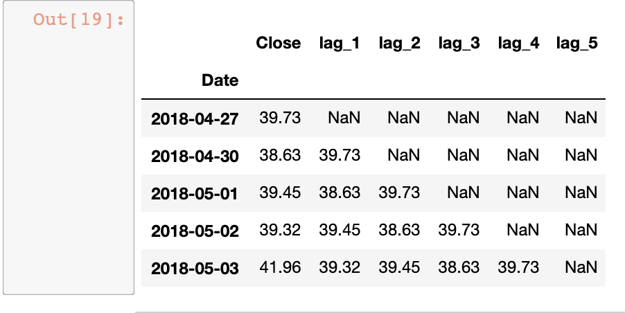Select the lag_4 value for 2018-05-03
The height and width of the screenshot is (313, 625).
pyautogui.click(x=518, y=267)
